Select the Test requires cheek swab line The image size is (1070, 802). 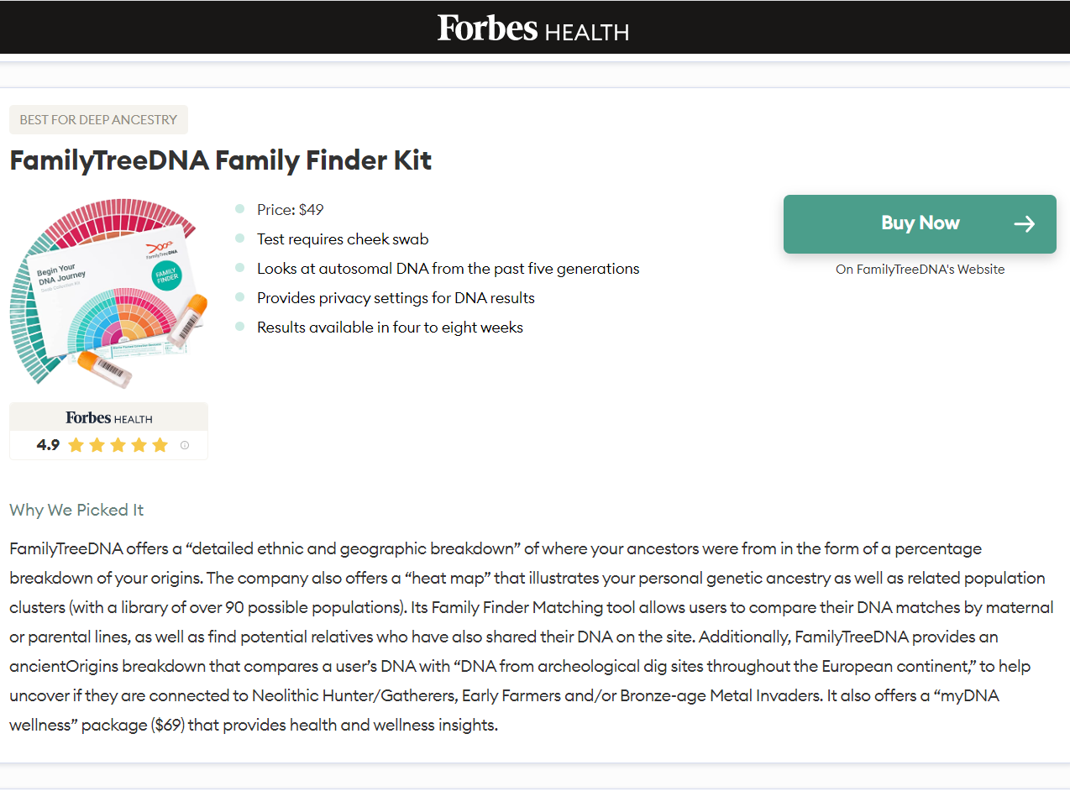[x=343, y=239]
